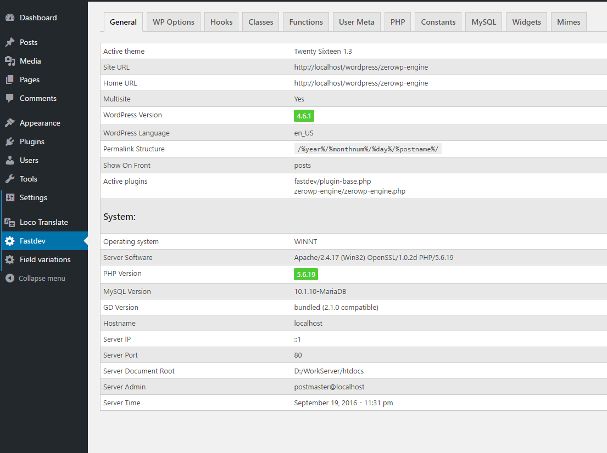Open the Comments section
Viewport: 607px width, 453px height.
point(38,98)
